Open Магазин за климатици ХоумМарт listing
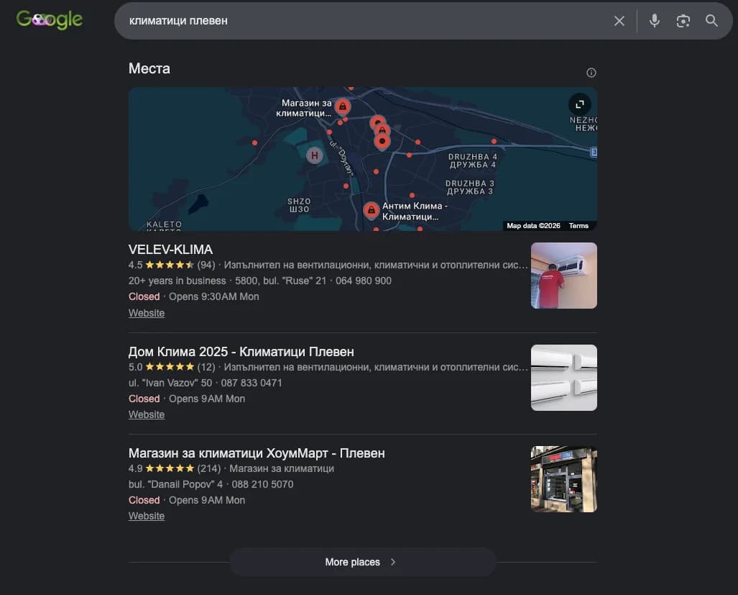 (x=257, y=453)
